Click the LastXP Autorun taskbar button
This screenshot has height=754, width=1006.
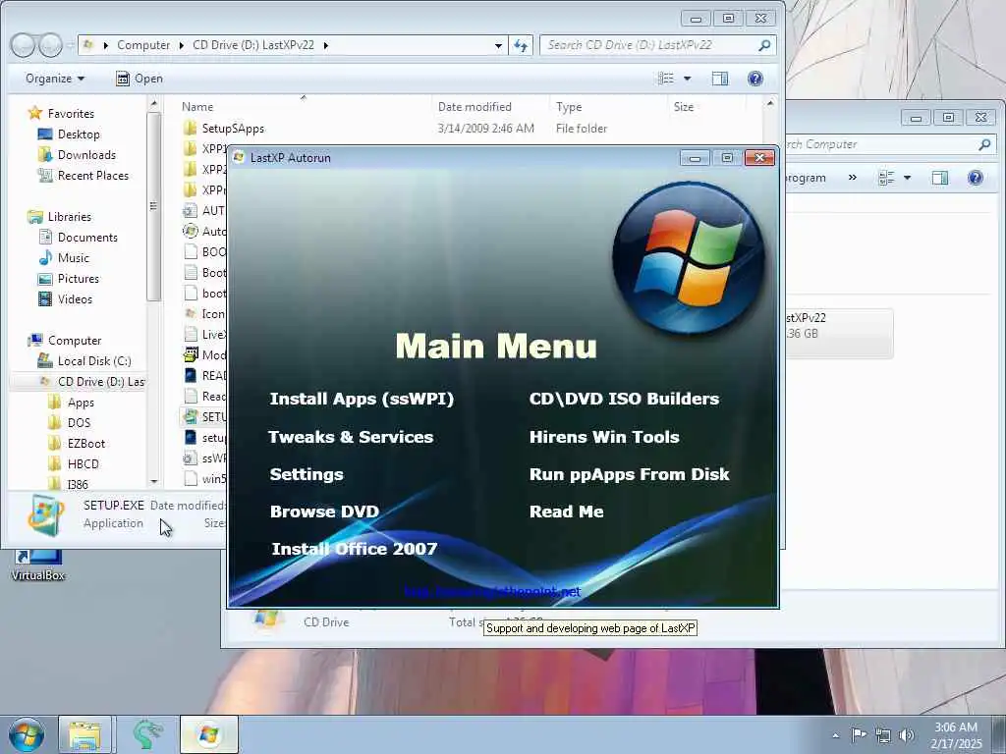[209, 734]
